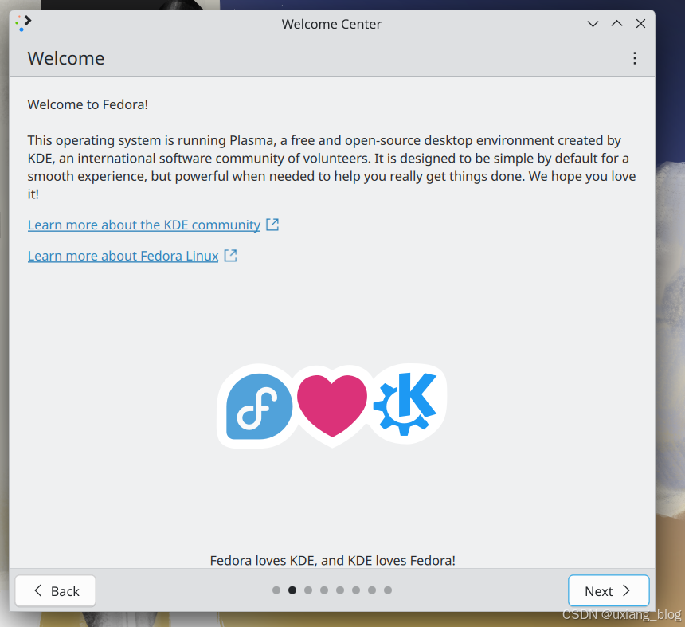The width and height of the screenshot is (685, 627).
Task: Open Learn more about Fedora Linux link
Action: tap(123, 256)
